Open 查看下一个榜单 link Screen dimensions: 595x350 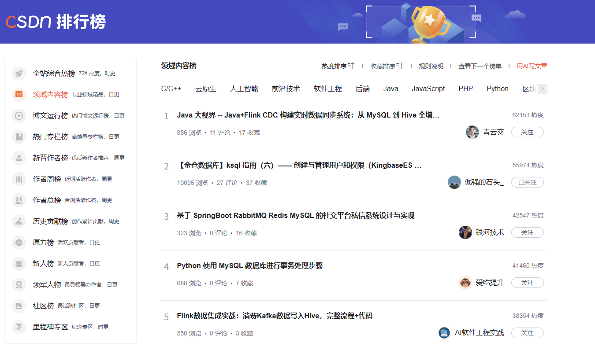point(480,66)
